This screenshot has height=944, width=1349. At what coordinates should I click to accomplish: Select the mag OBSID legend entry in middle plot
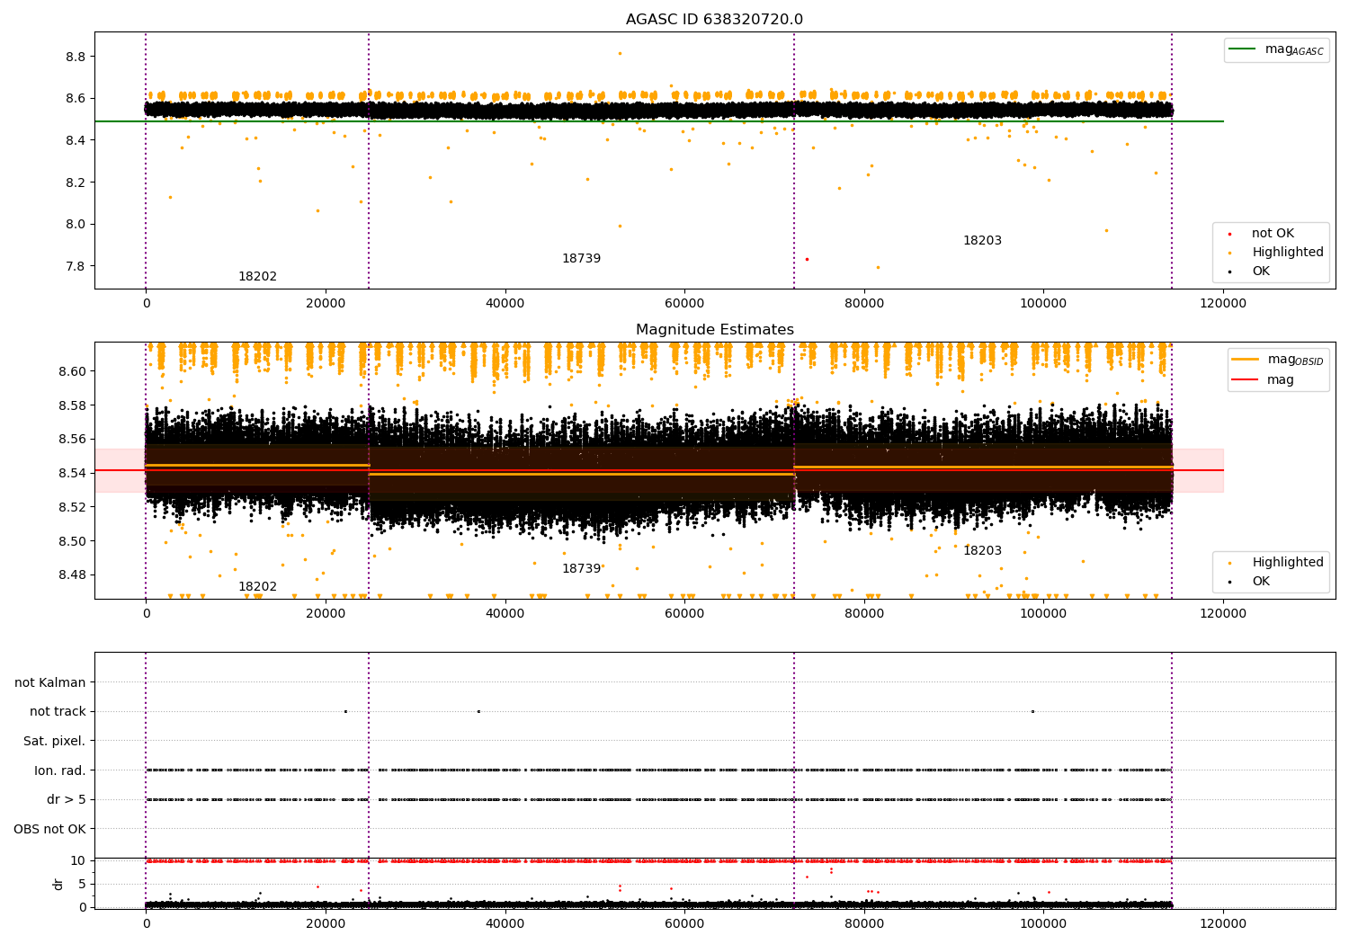pos(1278,360)
